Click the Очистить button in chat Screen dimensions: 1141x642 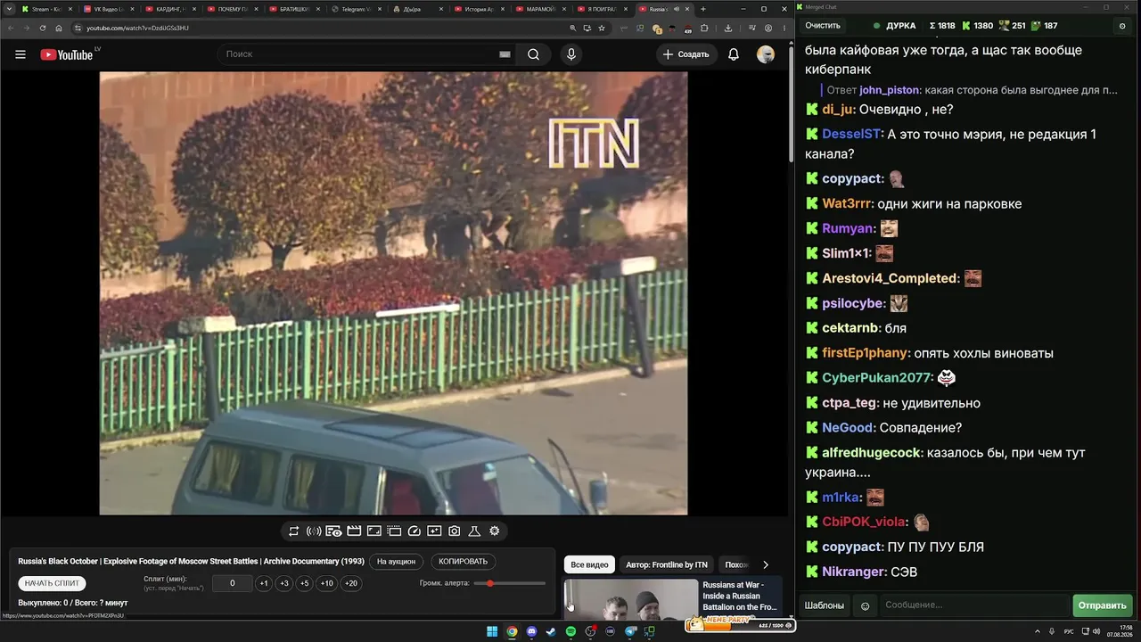[x=823, y=26]
